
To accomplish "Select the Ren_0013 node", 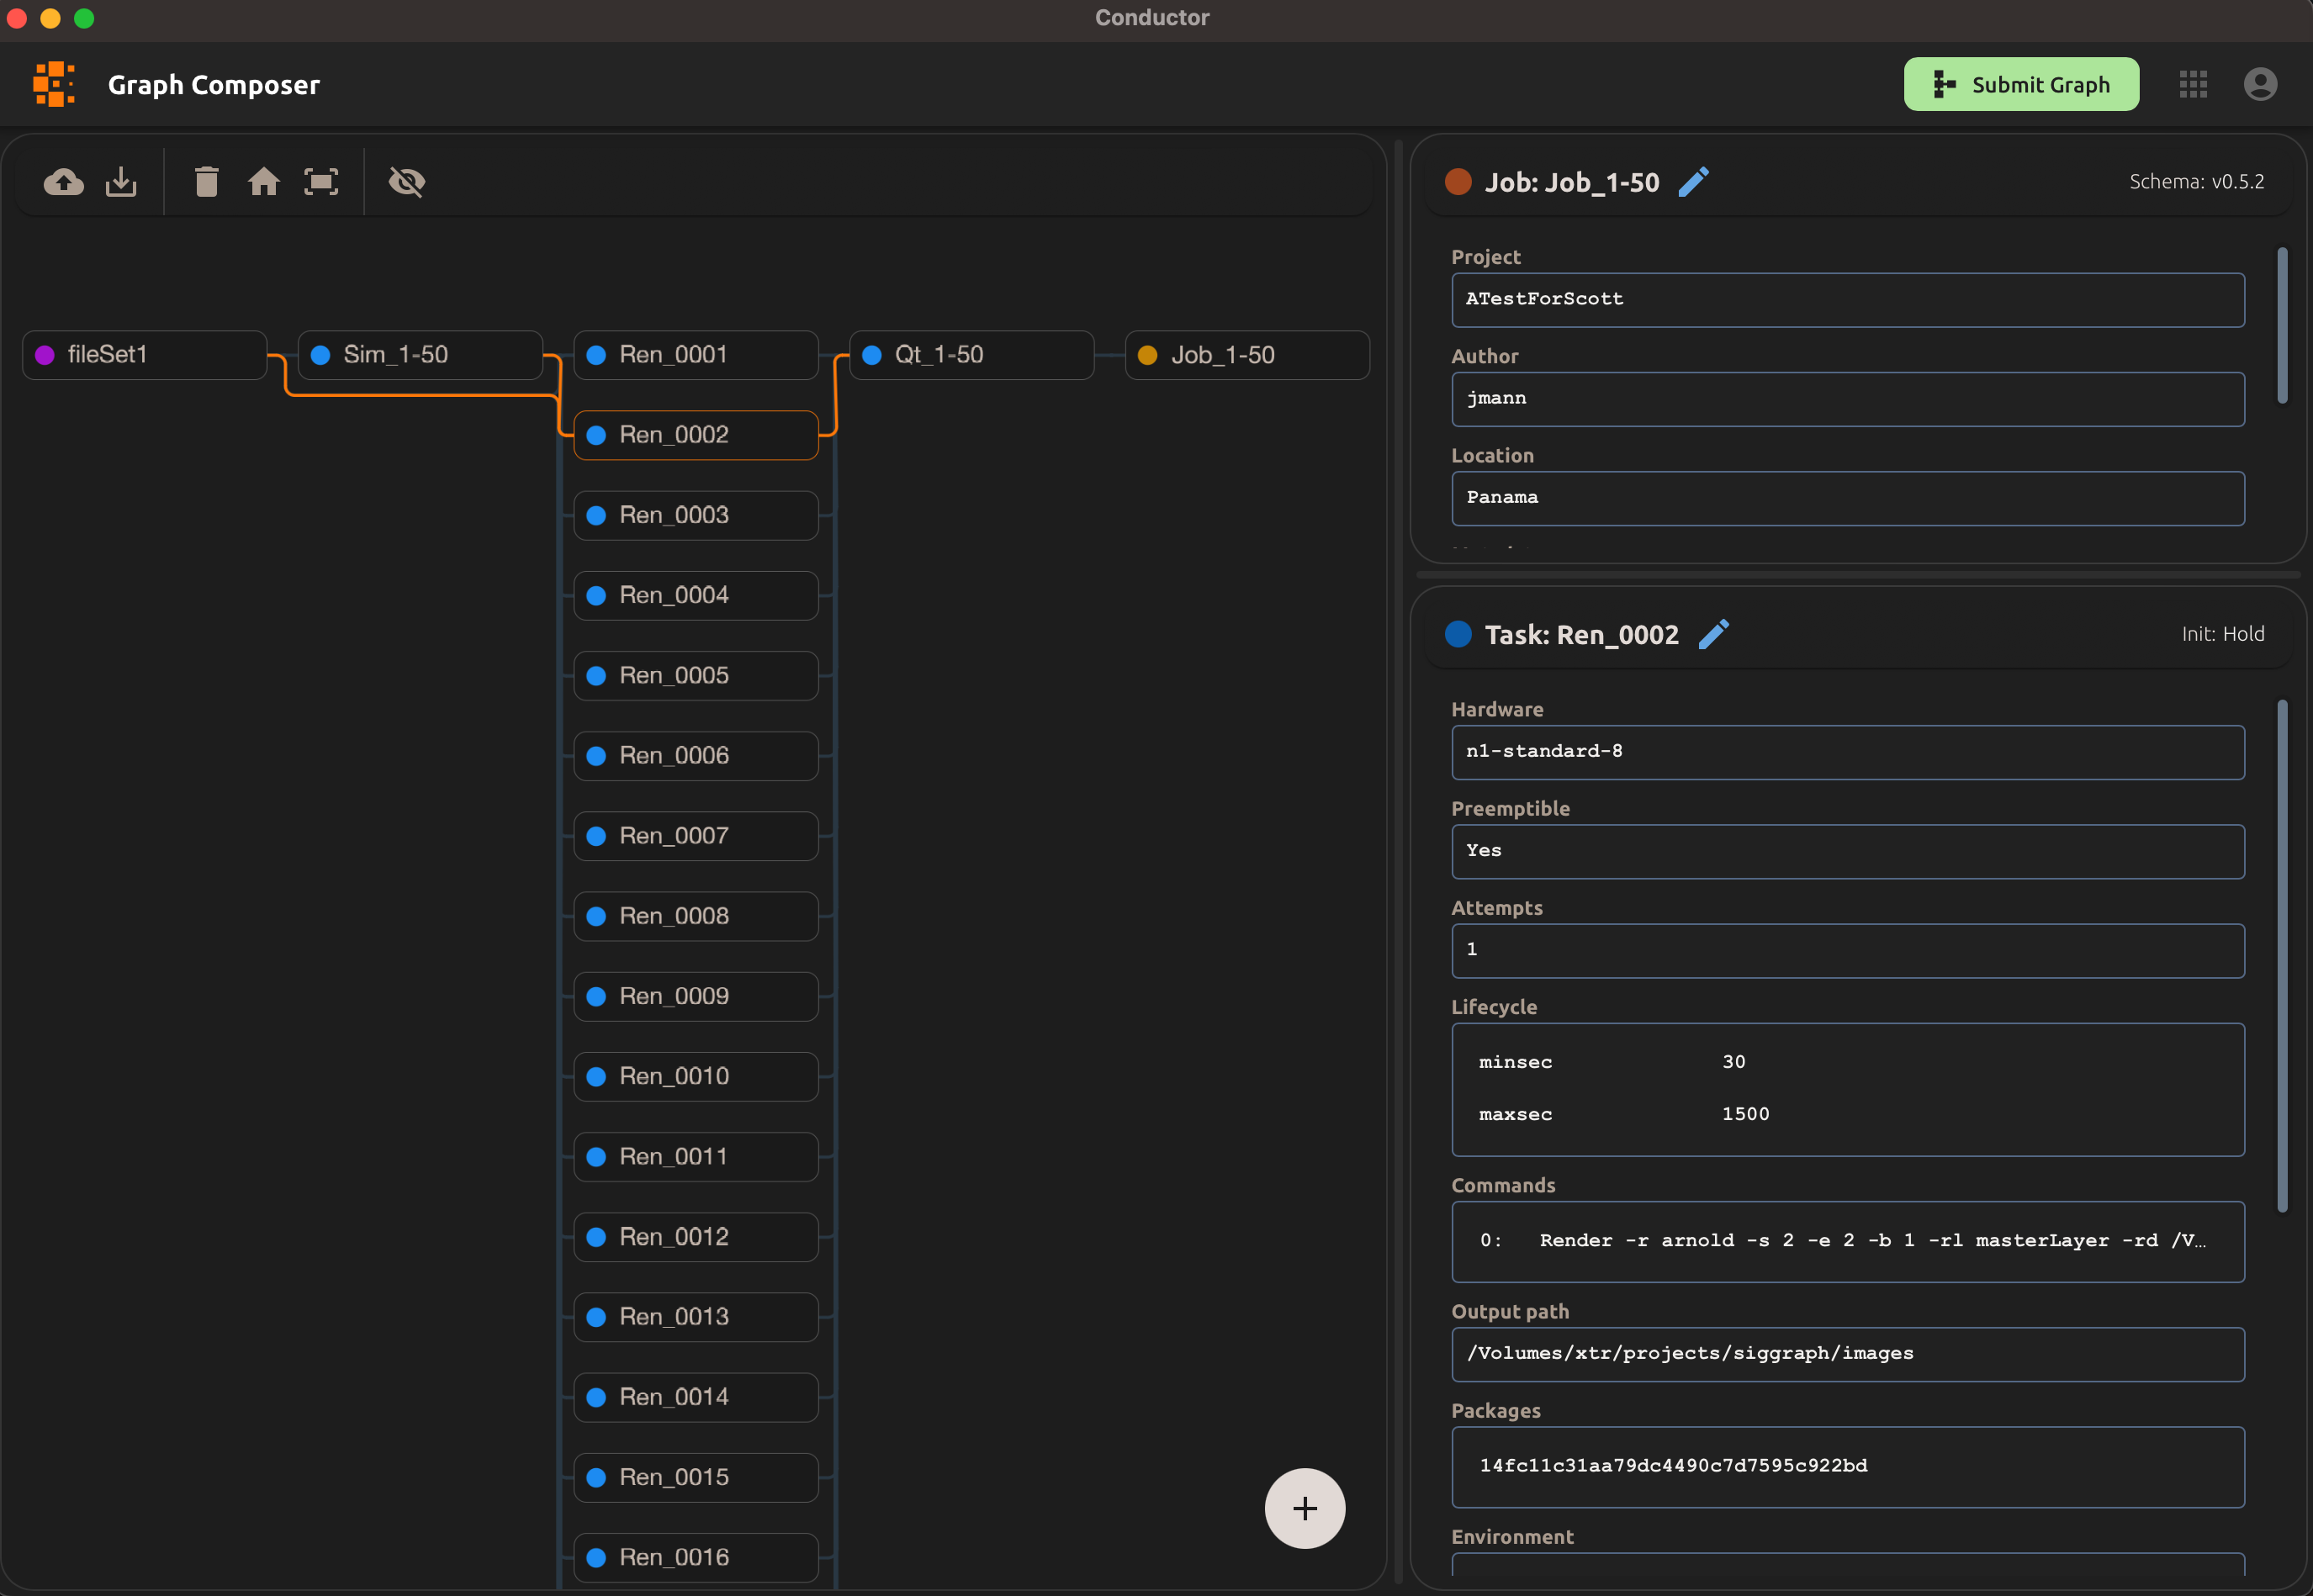I will click(696, 1317).
